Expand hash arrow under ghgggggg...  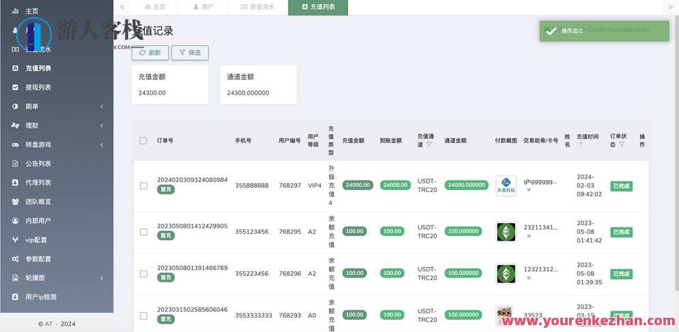529,190
